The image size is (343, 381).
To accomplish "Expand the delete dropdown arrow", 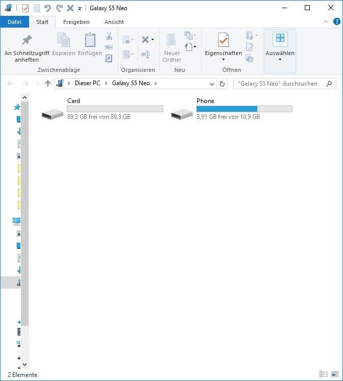I will coord(152,39).
